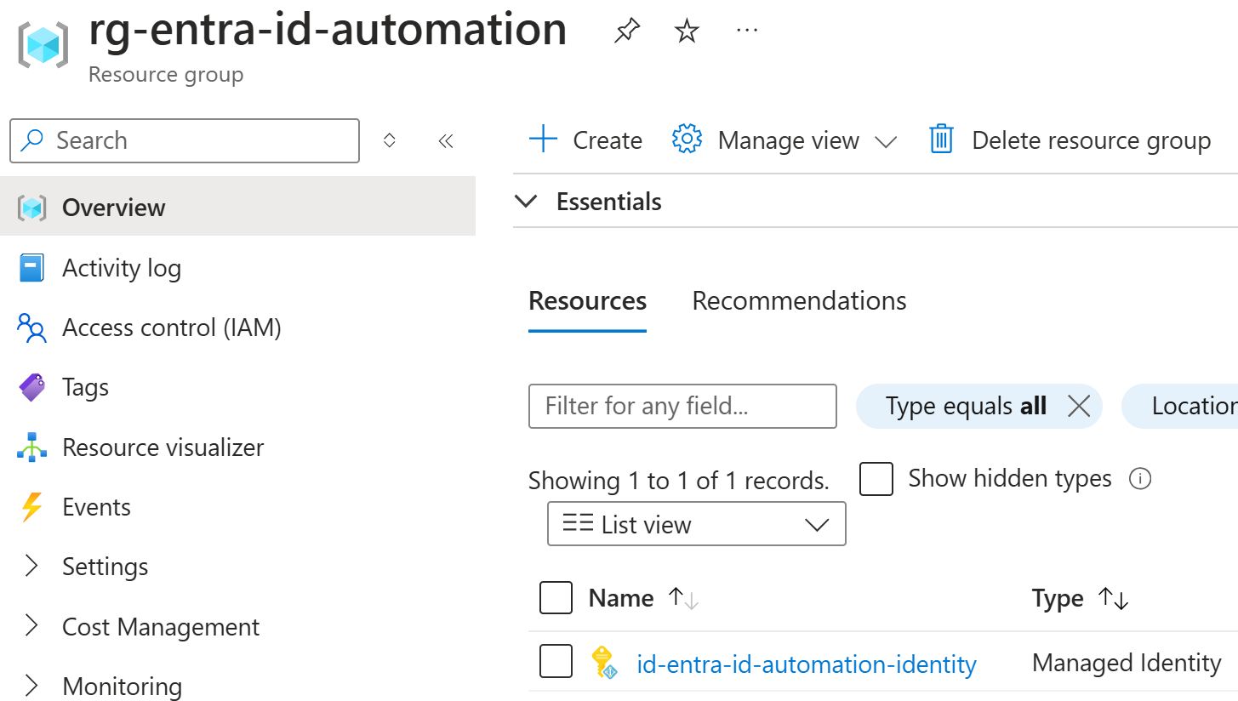This screenshot has height=701, width=1238.
Task: Click the Events lightning bolt icon
Action: point(31,507)
